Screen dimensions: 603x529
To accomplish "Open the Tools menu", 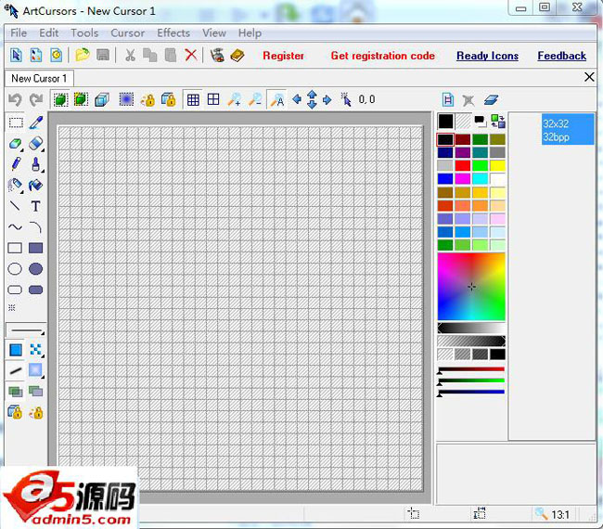I will point(84,33).
